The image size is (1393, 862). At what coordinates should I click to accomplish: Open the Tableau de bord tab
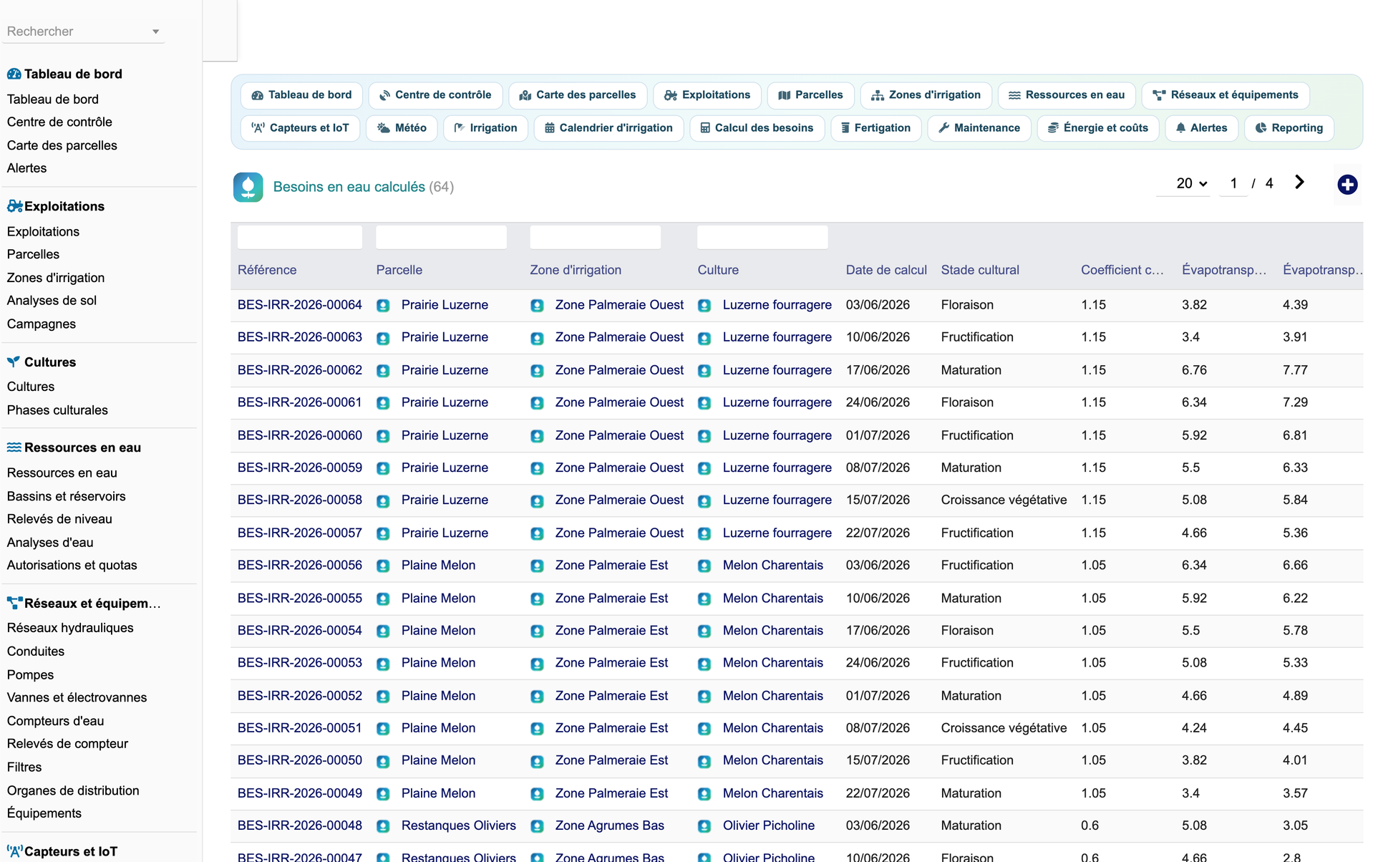(x=302, y=95)
